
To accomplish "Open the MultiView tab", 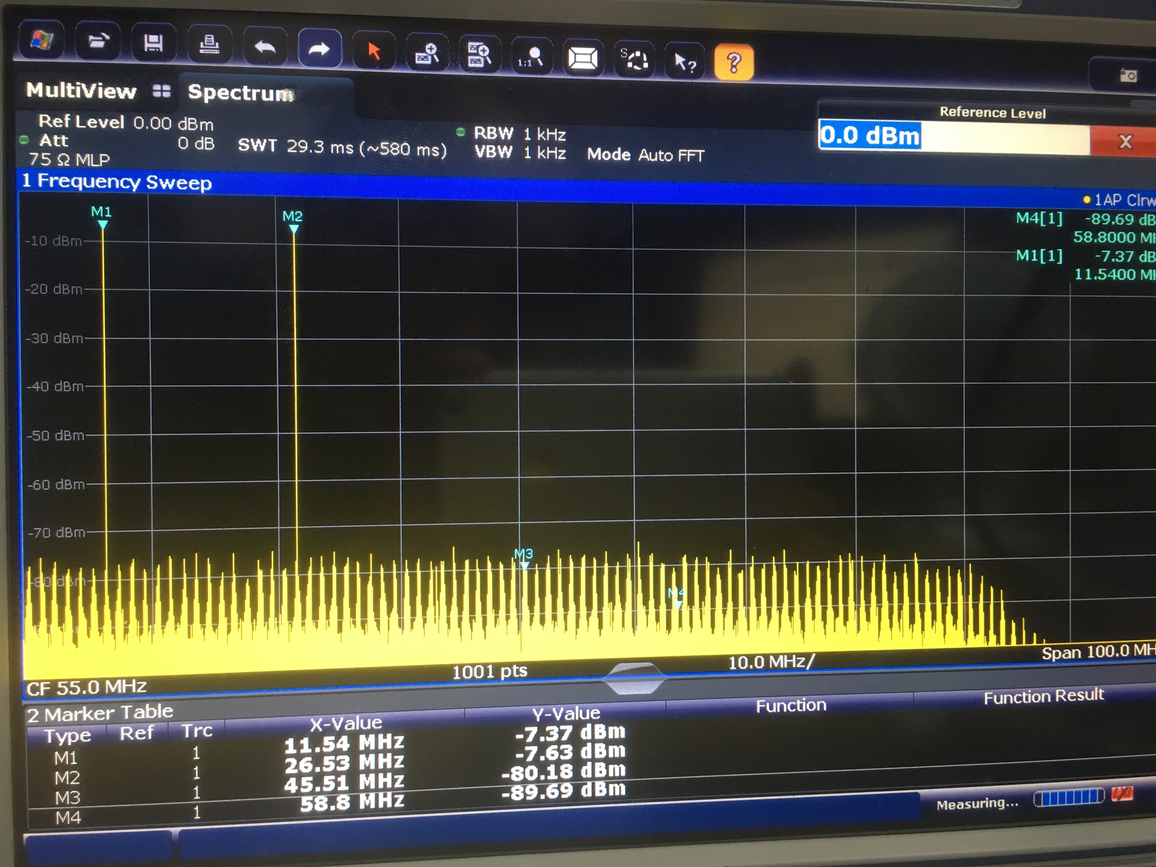I will coord(81,90).
